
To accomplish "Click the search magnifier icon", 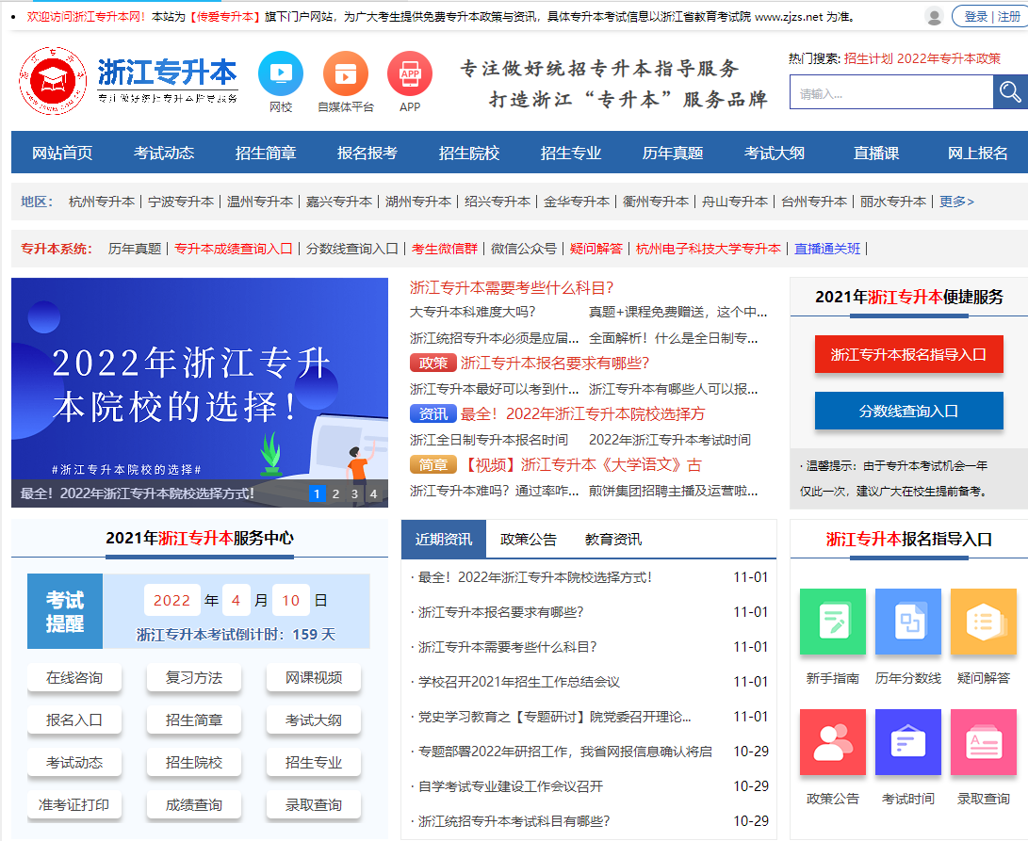I will click(x=1008, y=91).
